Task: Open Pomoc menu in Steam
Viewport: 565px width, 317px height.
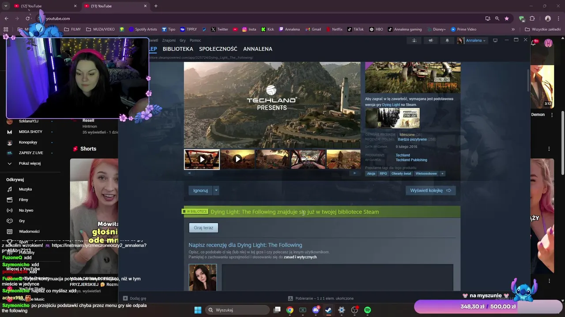Action: pos(195,41)
